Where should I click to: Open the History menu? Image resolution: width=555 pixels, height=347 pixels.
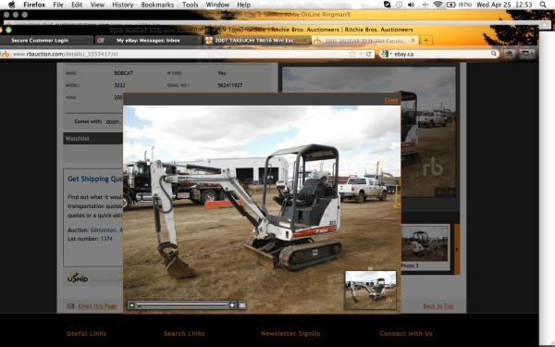pos(122,5)
